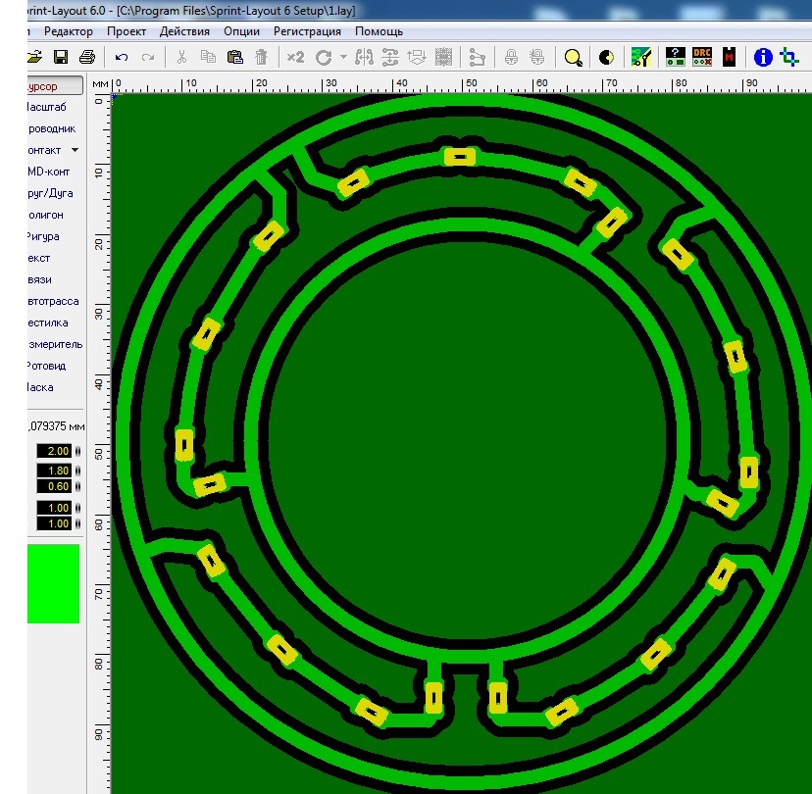
Task: Click the pad hole diameter field 0.60
Action: point(54,486)
